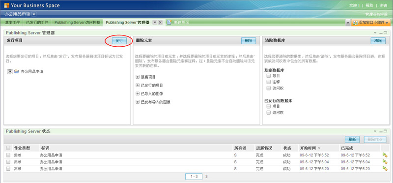Click the action icon on the 6:04 row
Image resolution: width=393 pixels, height=183 pixels.
click(x=385, y=162)
